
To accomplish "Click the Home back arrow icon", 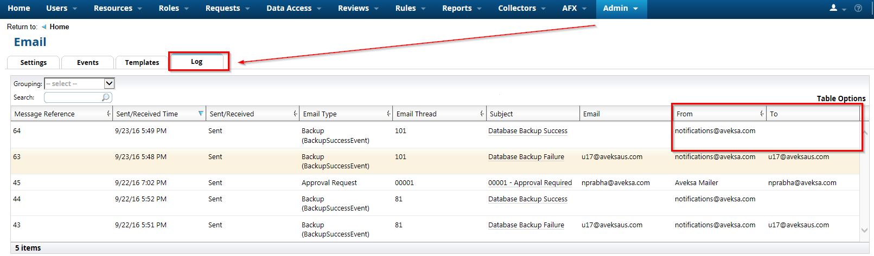I will [x=44, y=27].
